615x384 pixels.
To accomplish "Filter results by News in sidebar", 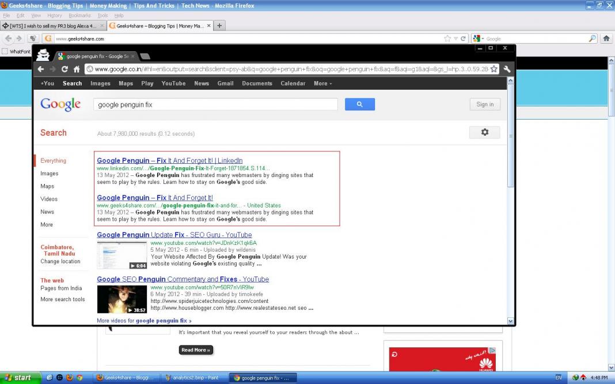I will [47, 212].
